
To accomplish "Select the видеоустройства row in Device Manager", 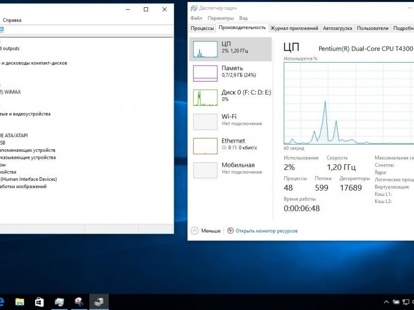I will [x=25, y=114].
